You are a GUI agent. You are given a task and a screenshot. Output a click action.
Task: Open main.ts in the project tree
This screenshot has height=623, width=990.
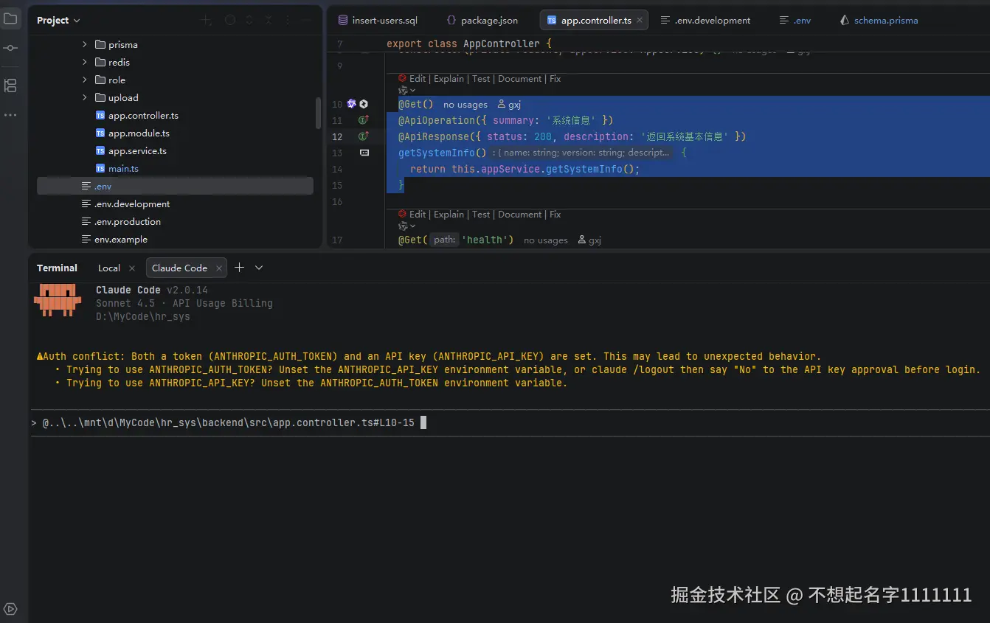123,169
